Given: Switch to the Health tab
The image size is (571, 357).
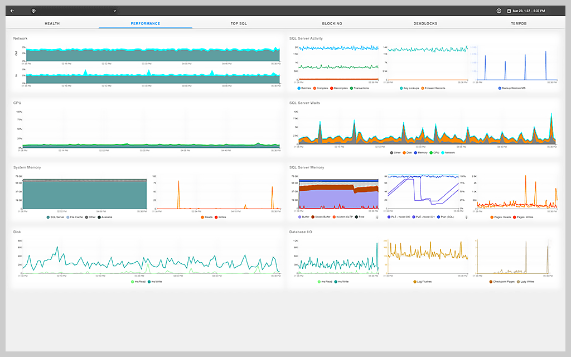Looking at the screenshot, I should (52, 23).
